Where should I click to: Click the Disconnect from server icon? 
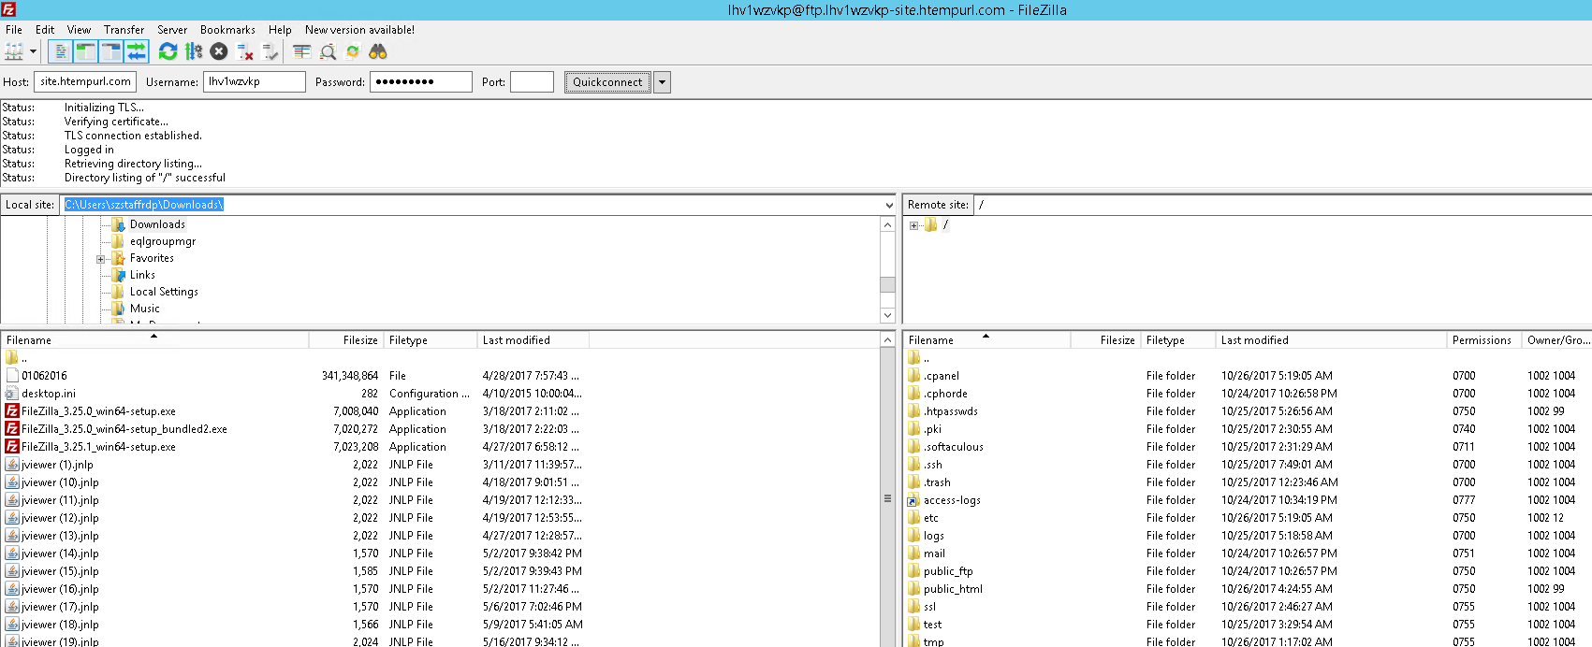coord(245,51)
